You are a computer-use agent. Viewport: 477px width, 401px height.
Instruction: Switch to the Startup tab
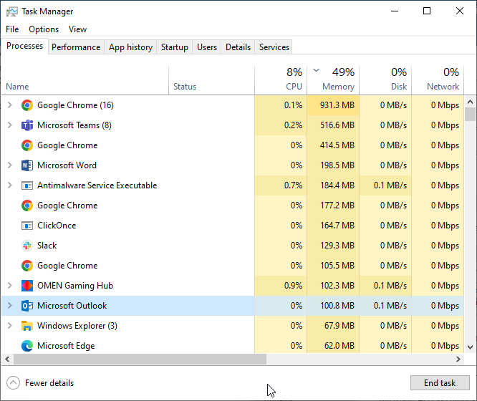[x=174, y=47]
